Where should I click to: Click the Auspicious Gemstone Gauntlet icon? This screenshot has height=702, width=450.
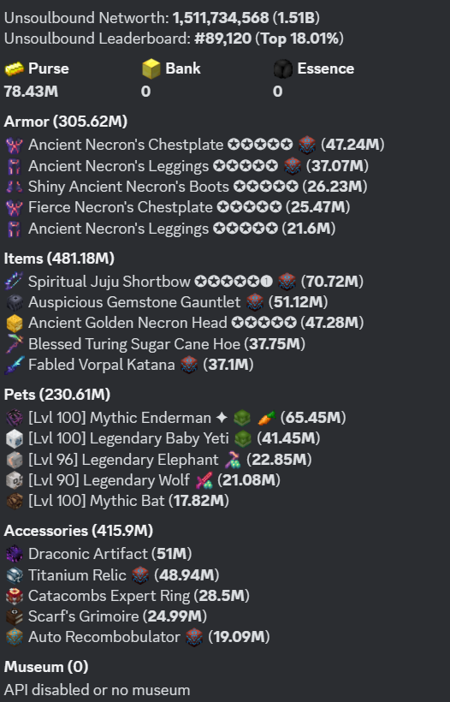click(15, 303)
